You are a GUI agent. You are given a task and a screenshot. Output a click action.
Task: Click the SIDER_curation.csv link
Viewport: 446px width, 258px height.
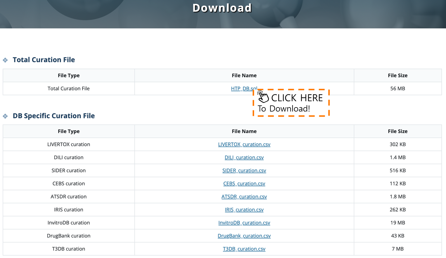click(x=244, y=171)
